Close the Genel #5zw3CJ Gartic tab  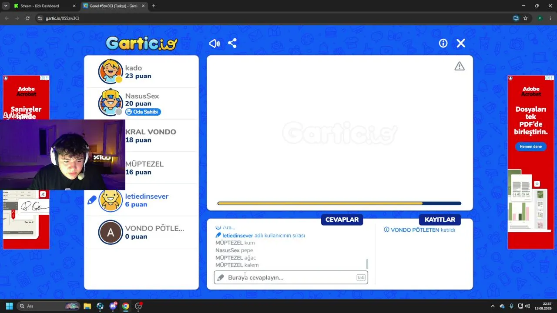(142, 6)
